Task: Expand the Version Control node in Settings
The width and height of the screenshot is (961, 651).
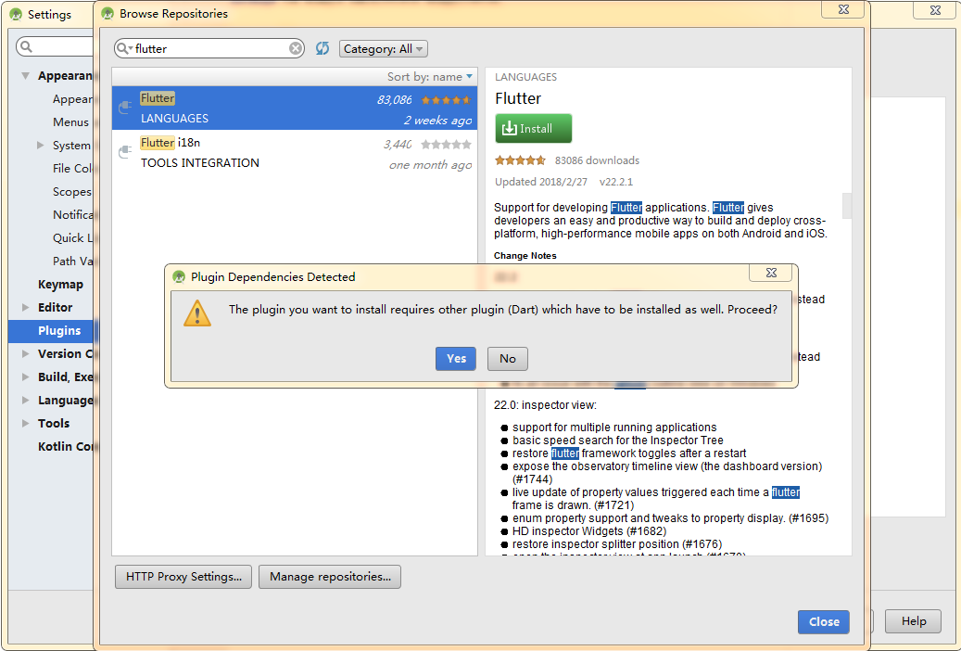Action: 25,353
